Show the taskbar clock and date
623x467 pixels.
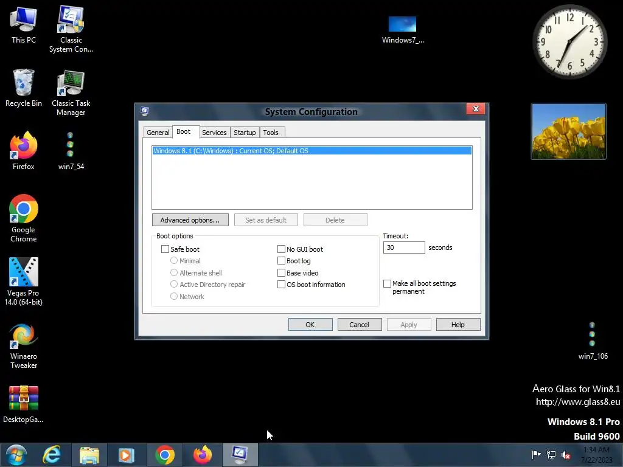click(596, 455)
